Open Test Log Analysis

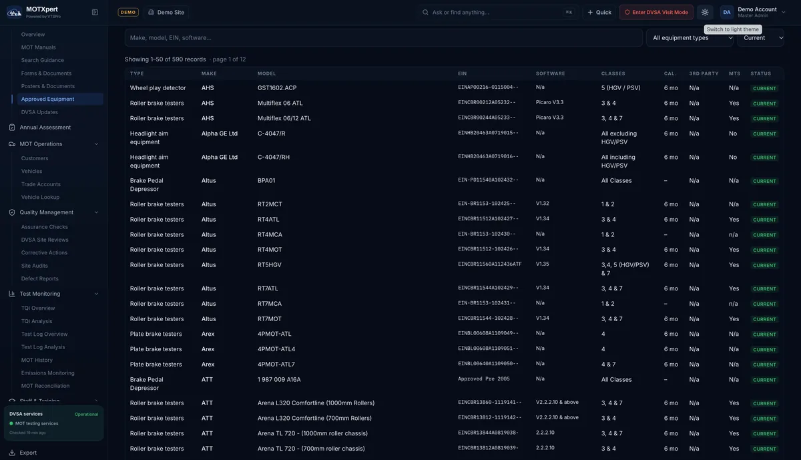pos(43,347)
